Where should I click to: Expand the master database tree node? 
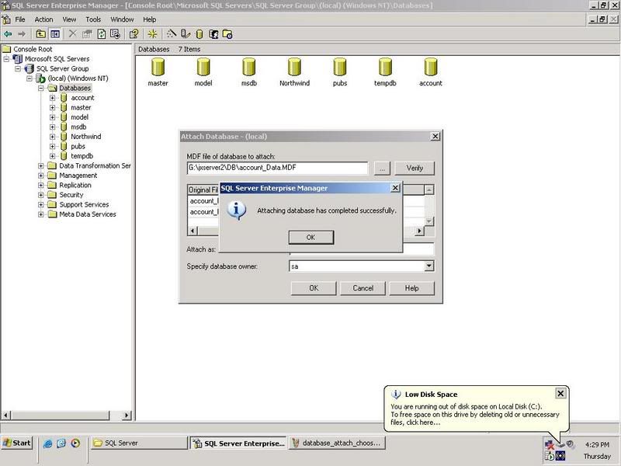pos(52,107)
